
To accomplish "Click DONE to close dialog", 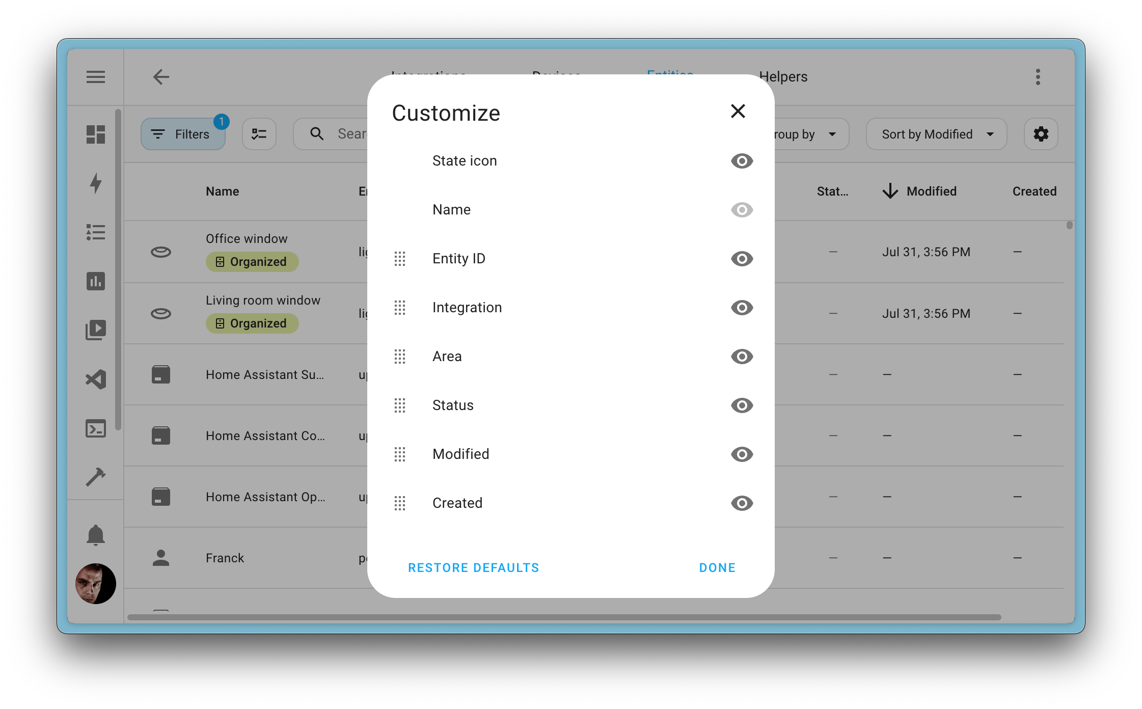I will [717, 568].
